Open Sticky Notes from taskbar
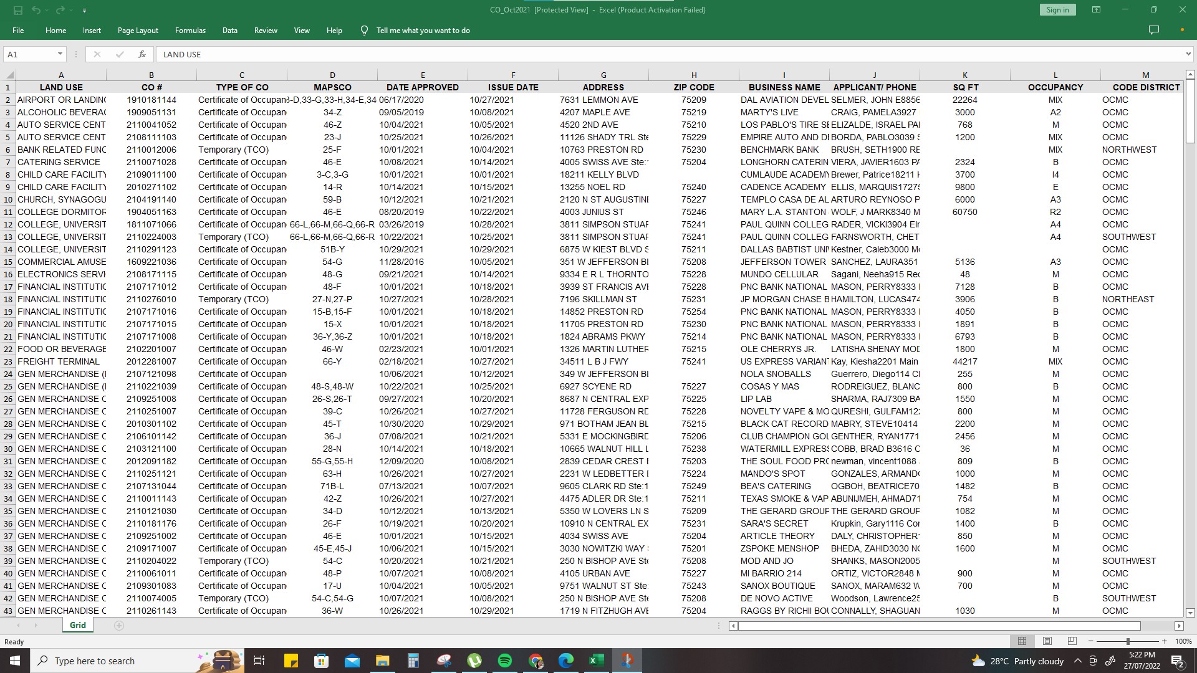The image size is (1197, 673). pyautogui.click(x=291, y=661)
